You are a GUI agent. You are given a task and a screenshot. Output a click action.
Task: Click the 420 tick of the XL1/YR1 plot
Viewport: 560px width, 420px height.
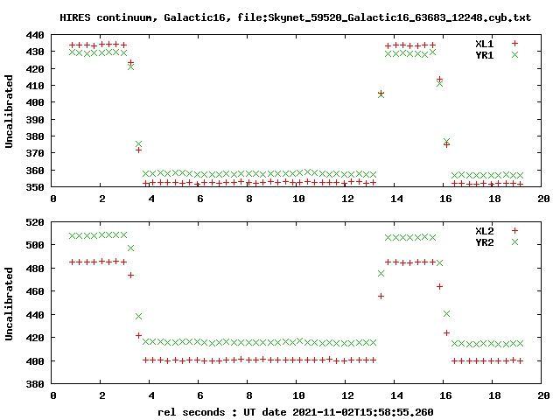point(35,69)
